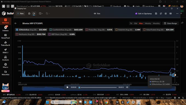Open the user avatar menu

(182, 6)
